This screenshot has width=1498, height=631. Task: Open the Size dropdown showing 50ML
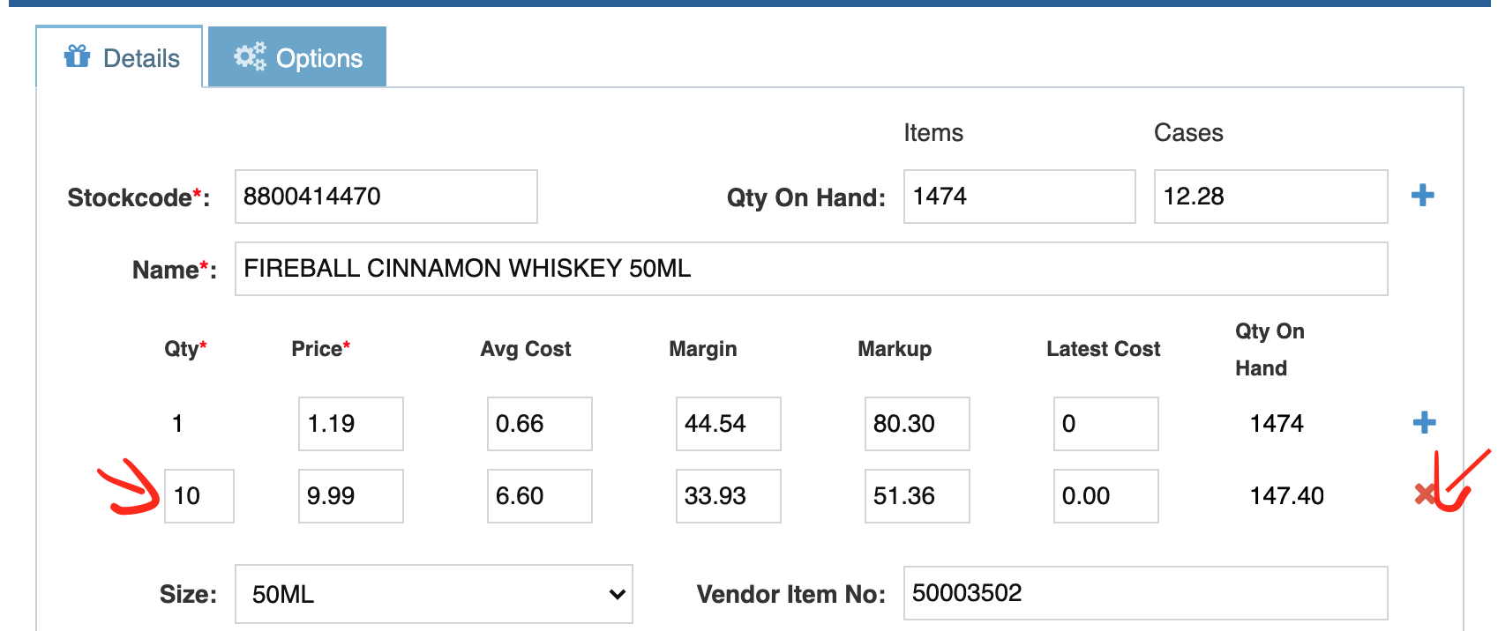pyautogui.click(x=434, y=594)
